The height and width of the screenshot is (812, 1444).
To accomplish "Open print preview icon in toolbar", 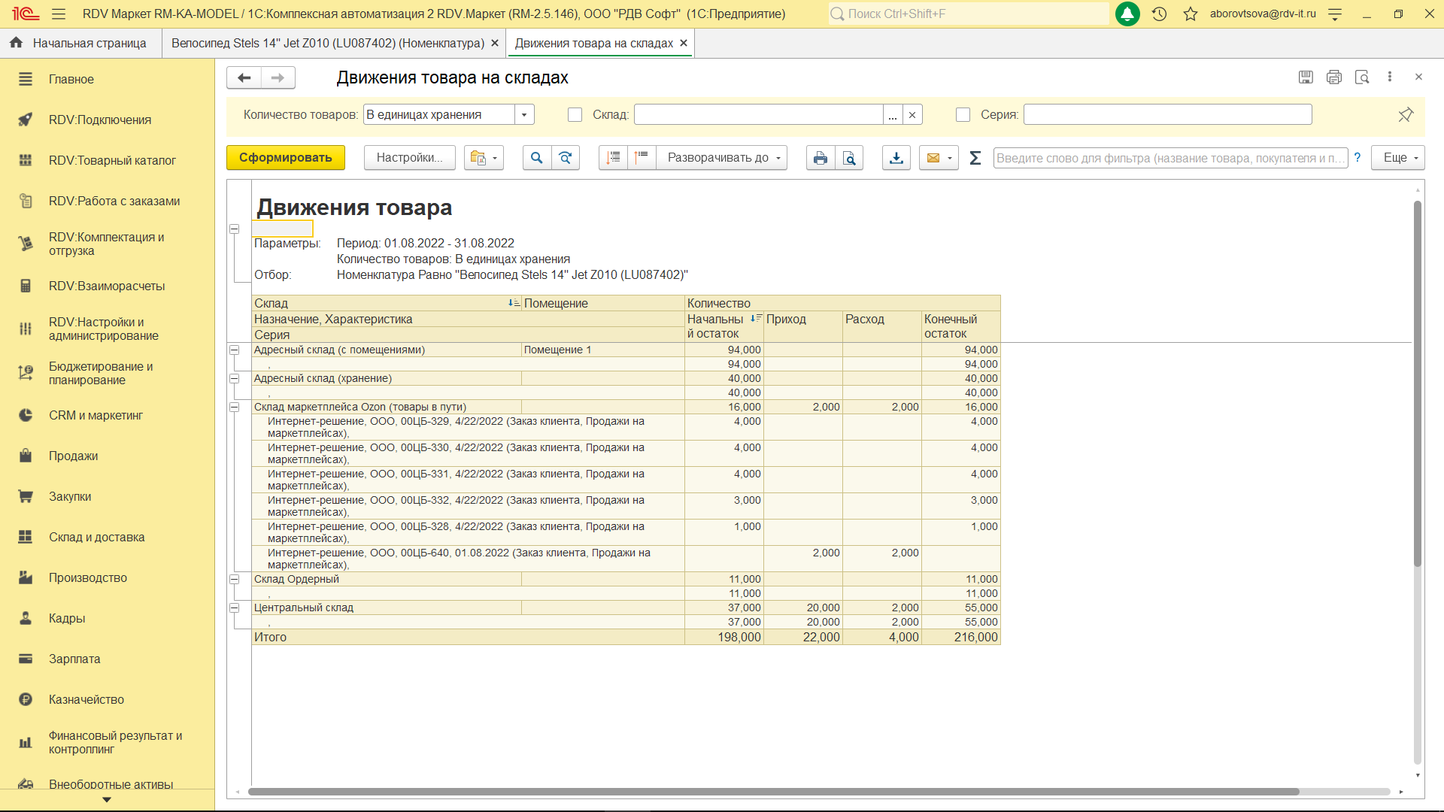I will tap(849, 158).
